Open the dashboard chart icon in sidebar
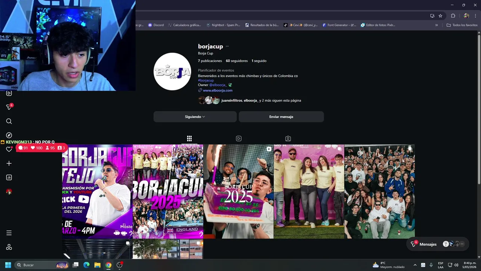The height and width of the screenshot is (271, 481). click(9, 177)
